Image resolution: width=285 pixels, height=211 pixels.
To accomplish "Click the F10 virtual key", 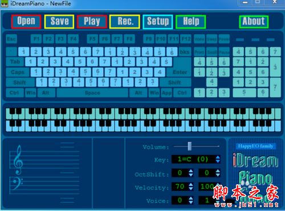I will click(161, 39).
